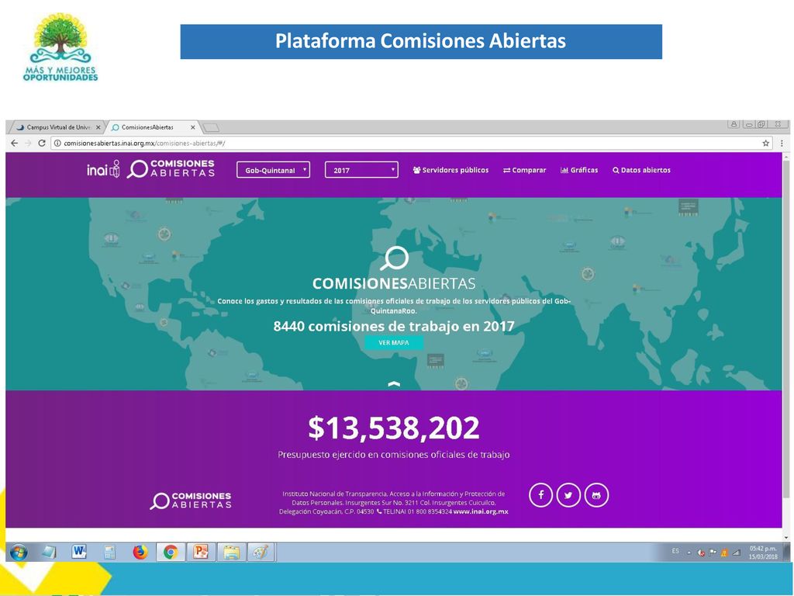Click '8440 comisiones de trabajo en 2017' text
The image size is (794, 596).
coord(393,326)
